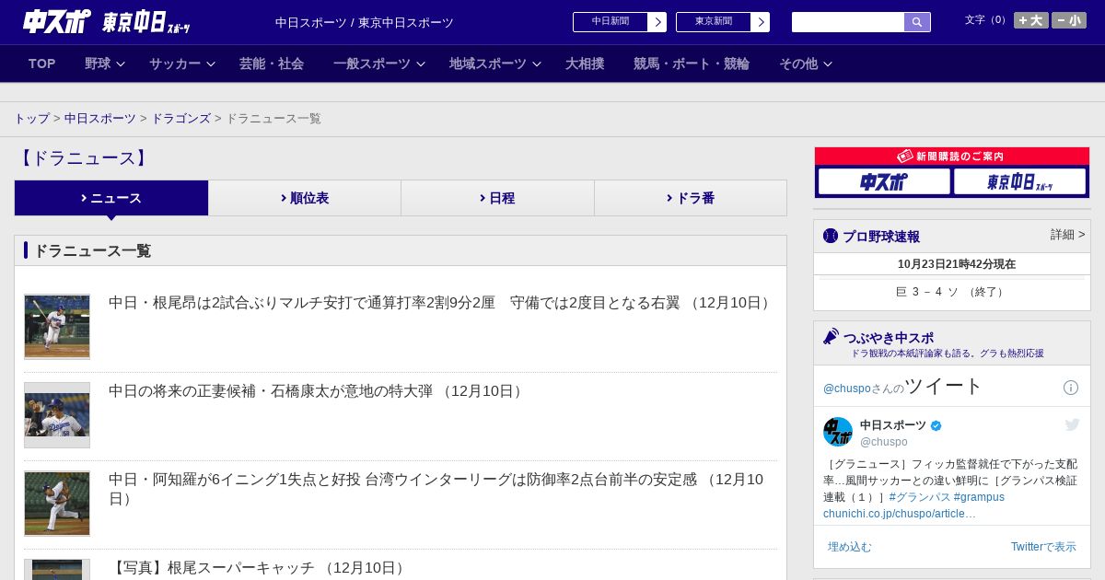
Task: Click the search magnifier button
Action: [x=917, y=22]
